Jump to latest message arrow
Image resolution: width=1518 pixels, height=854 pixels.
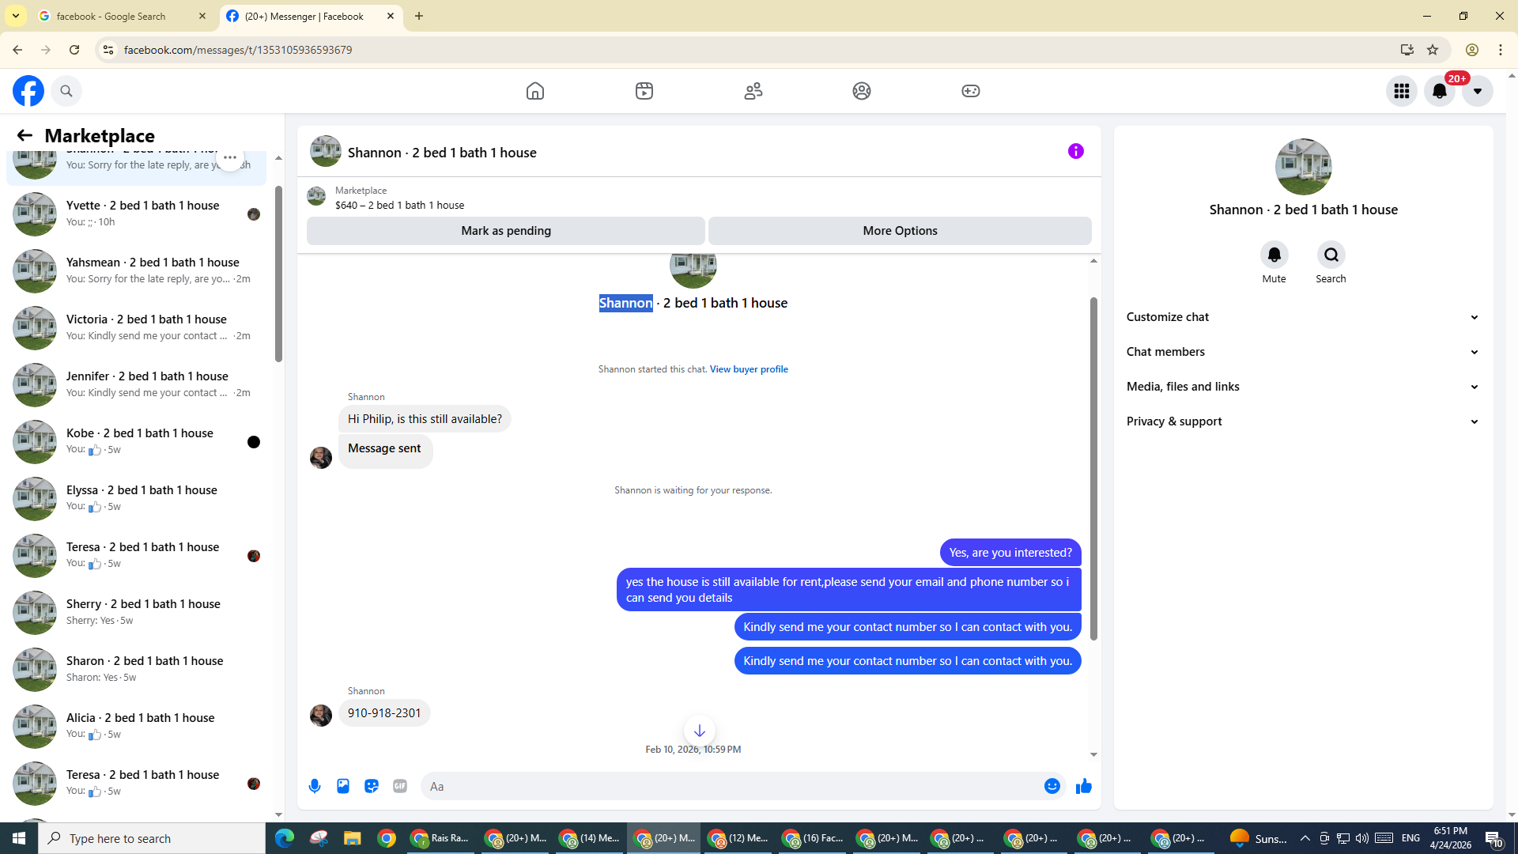[699, 731]
